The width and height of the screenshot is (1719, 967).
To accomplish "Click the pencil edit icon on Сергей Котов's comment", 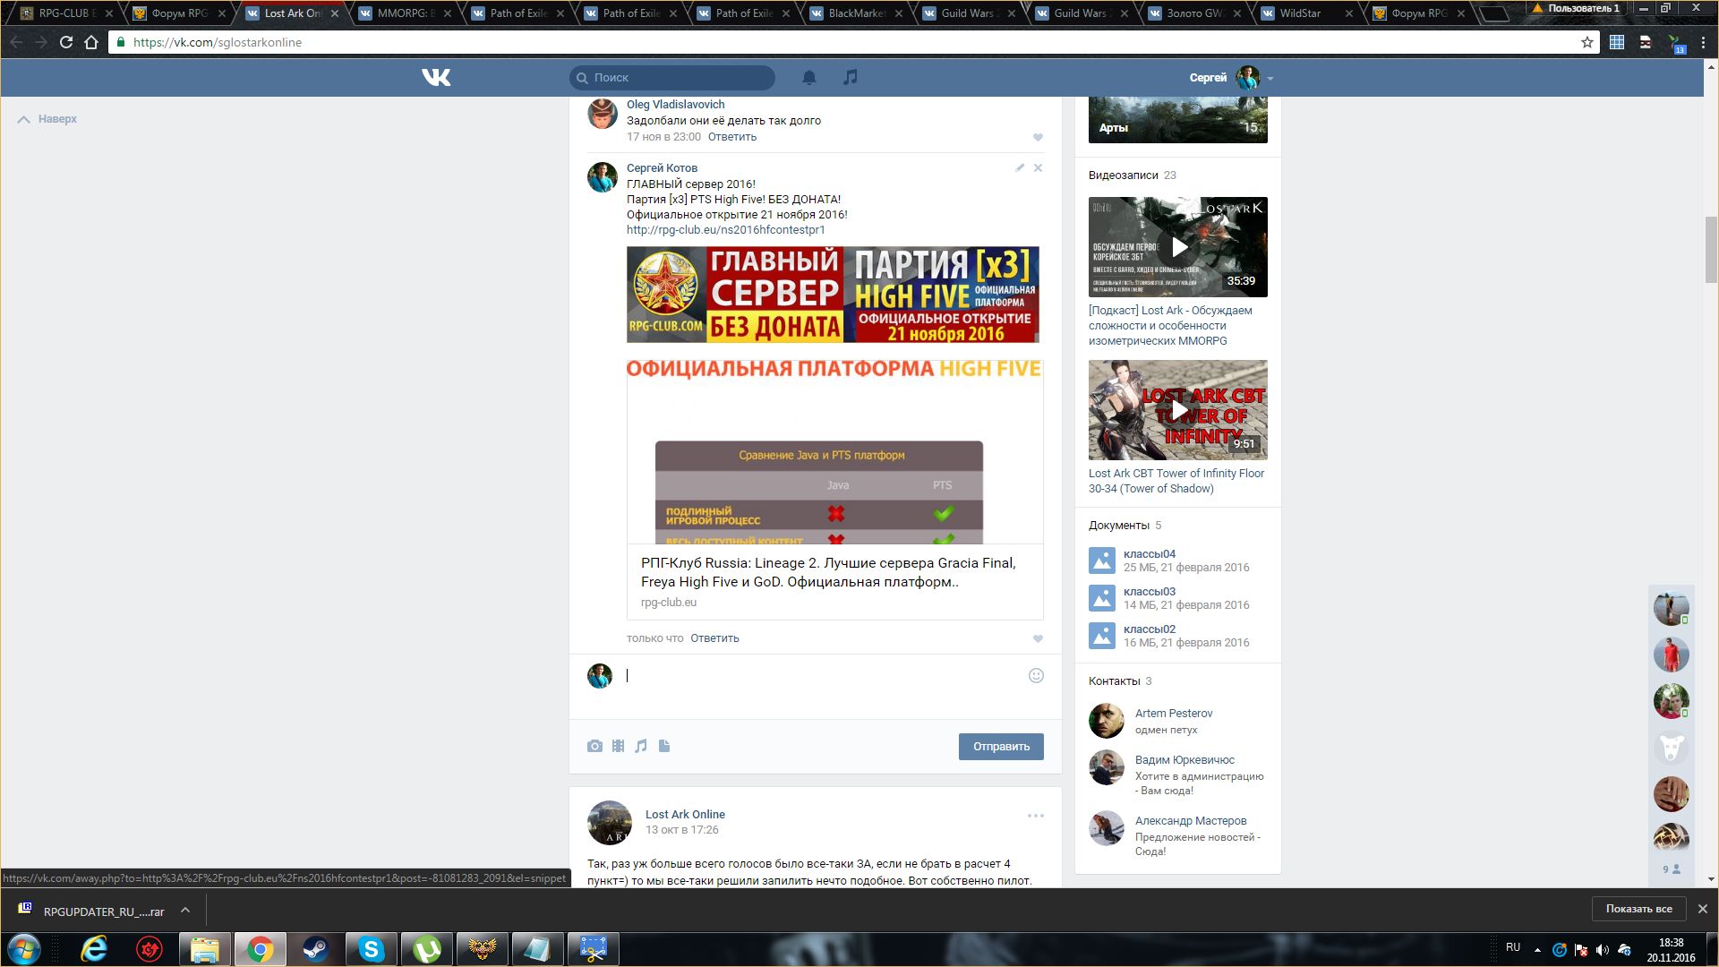I will 1020,167.
